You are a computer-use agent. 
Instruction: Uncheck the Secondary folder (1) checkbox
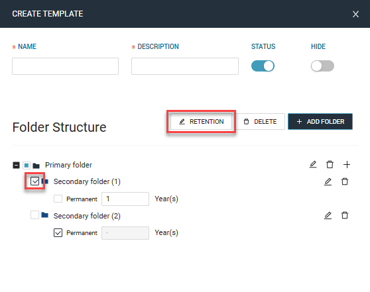coord(35,181)
